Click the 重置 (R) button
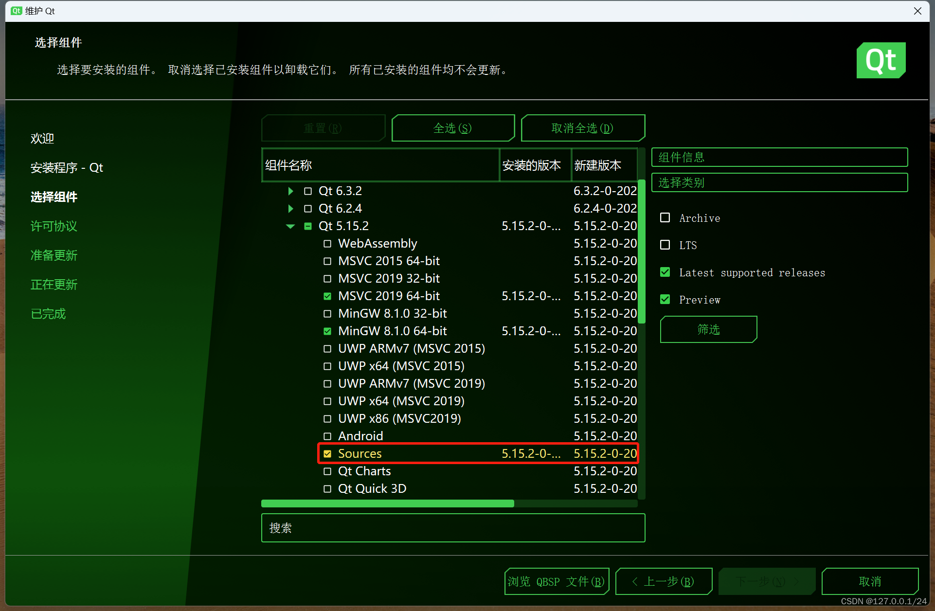Viewport: 935px width, 611px height. (323, 128)
